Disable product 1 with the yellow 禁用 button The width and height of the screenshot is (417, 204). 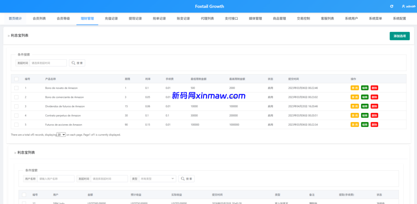[355, 88]
